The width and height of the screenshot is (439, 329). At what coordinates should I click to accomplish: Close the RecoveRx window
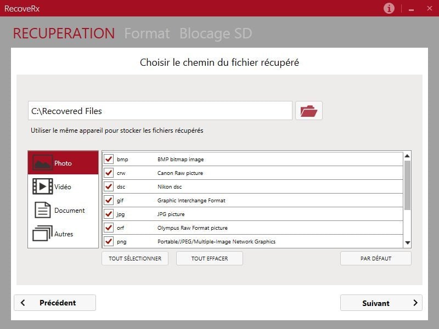tap(427, 8)
